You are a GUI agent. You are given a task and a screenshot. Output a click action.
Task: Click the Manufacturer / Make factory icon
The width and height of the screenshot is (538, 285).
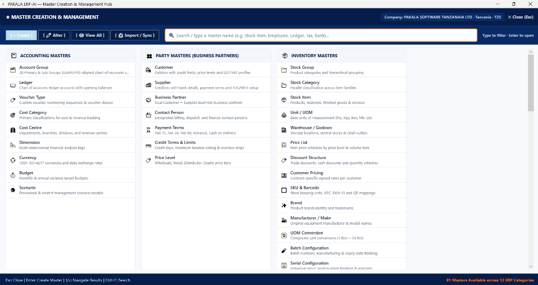(284, 220)
